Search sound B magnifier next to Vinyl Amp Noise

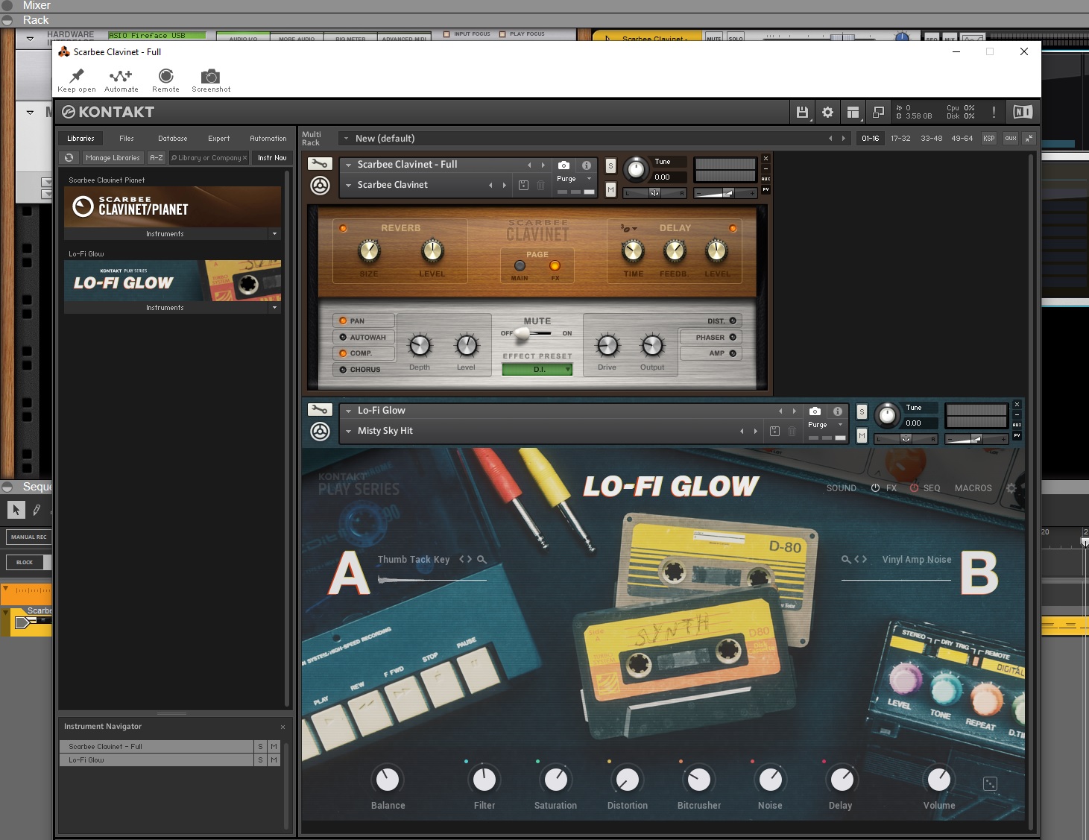(x=846, y=559)
